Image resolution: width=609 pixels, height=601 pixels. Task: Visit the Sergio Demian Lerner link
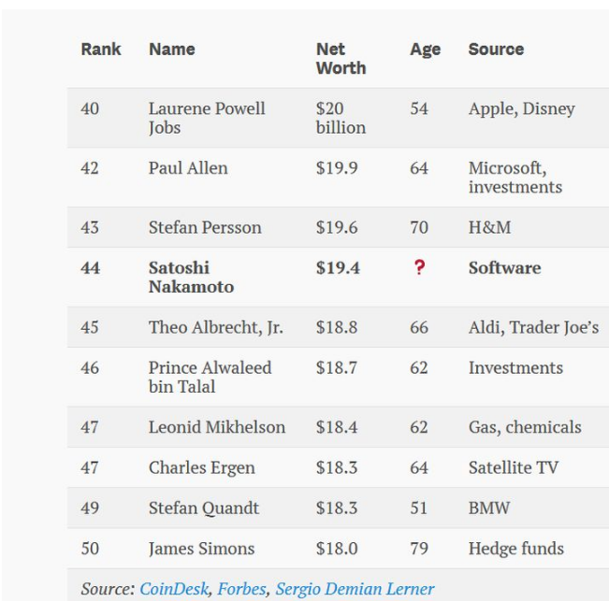tap(355, 589)
